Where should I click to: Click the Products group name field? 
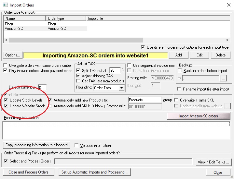pos(145,100)
